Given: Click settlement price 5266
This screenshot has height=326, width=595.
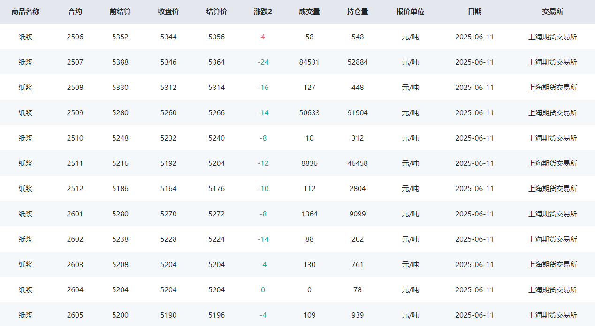Looking at the screenshot, I should (216, 113).
